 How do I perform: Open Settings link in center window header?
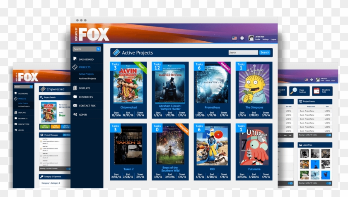pos(266,39)
